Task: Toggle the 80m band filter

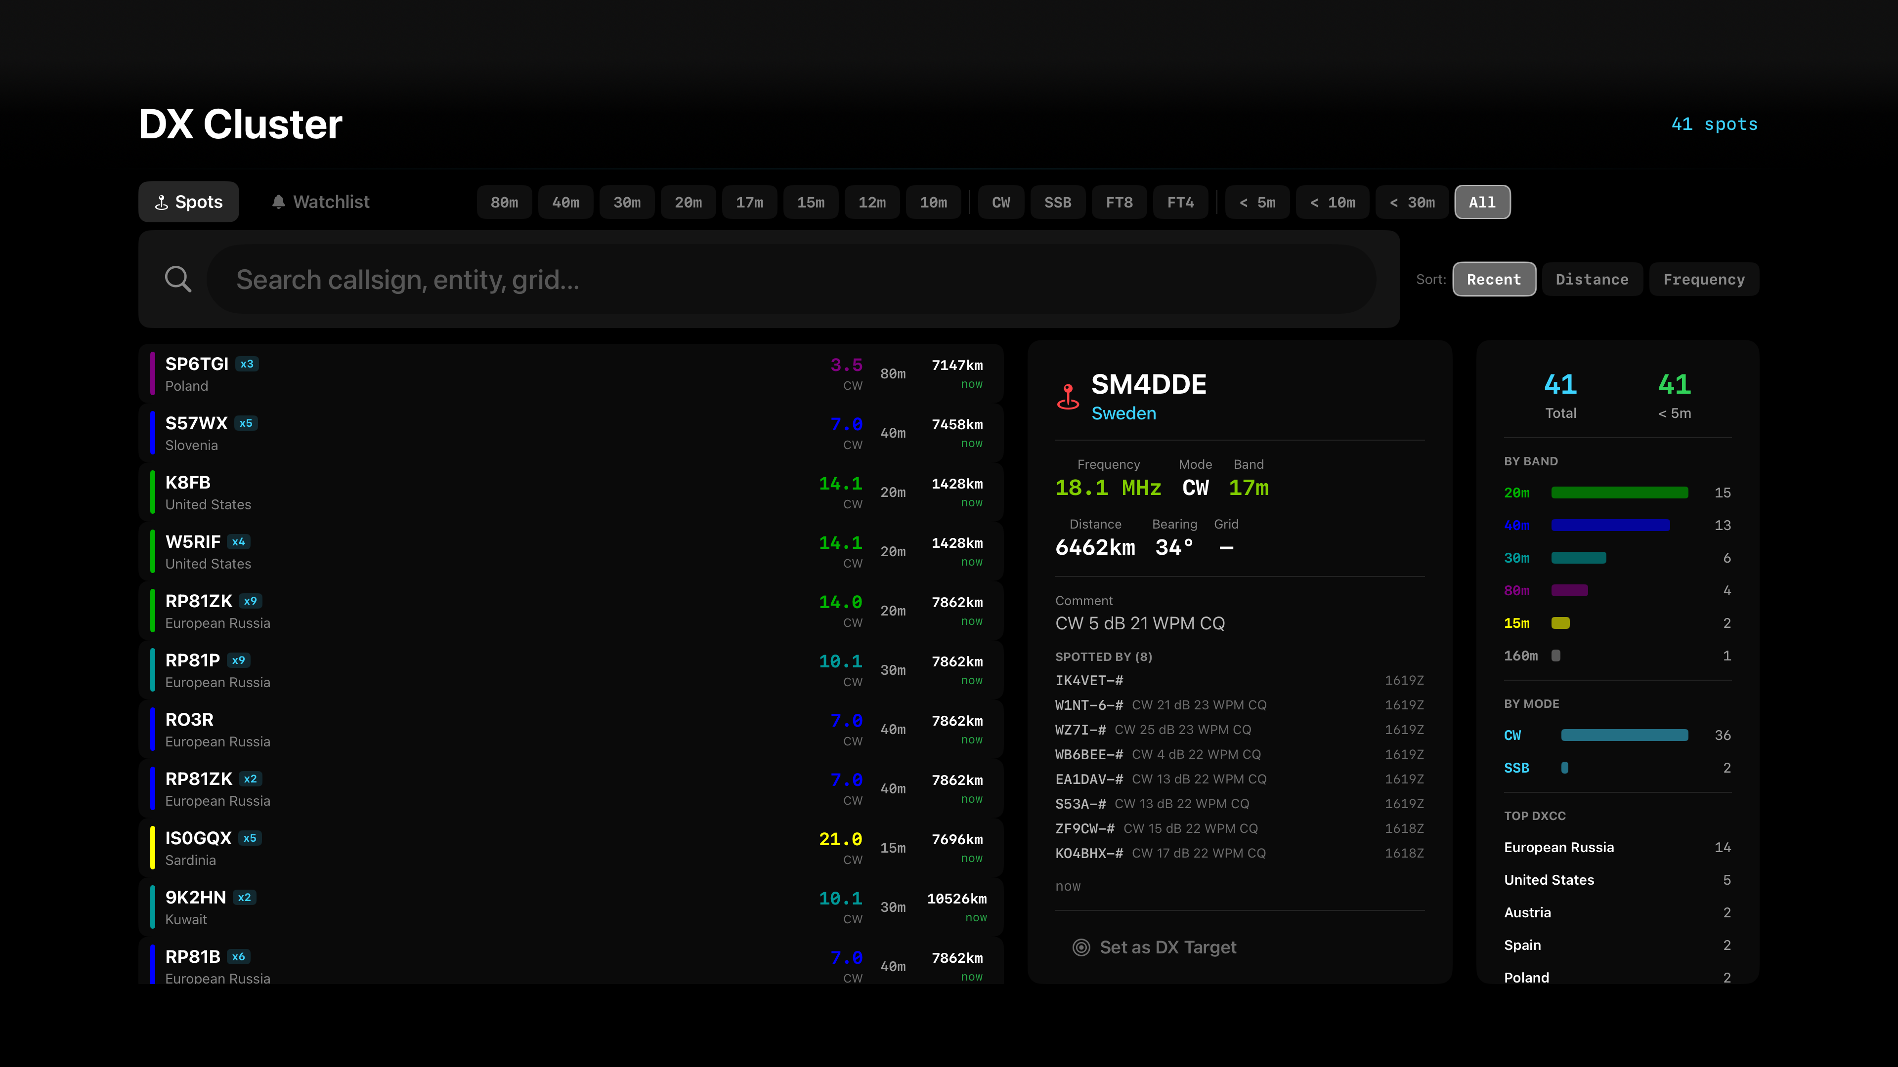Action: (505, 203)
